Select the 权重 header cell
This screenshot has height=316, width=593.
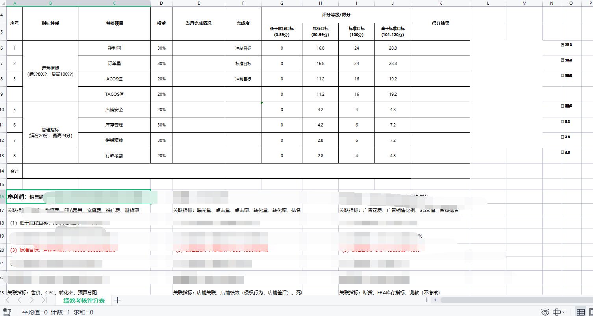161,23
